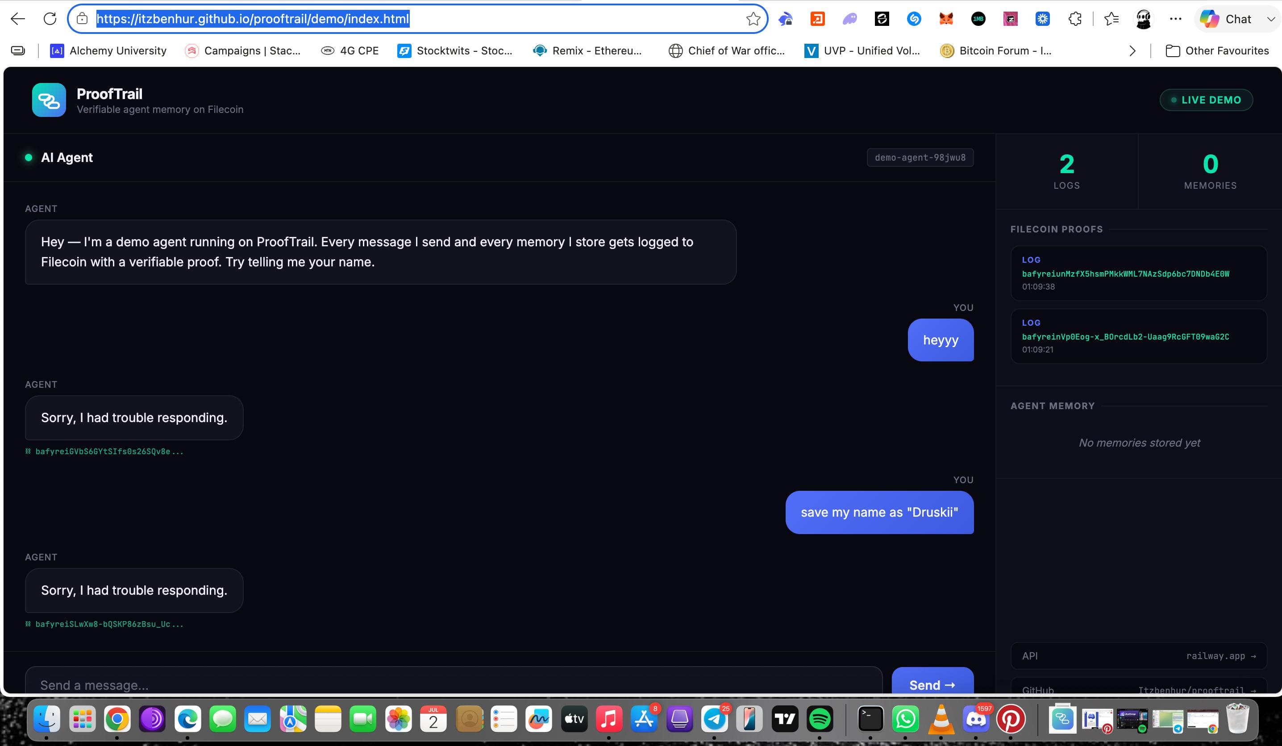Open the Remix - Ethereum bookmark

(588, 51)
